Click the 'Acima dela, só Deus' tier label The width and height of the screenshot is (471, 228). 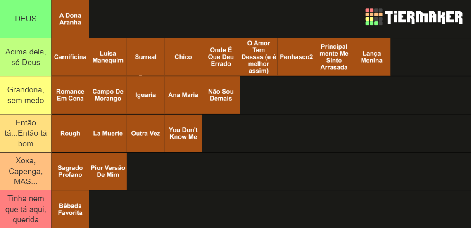coord(26,57)
